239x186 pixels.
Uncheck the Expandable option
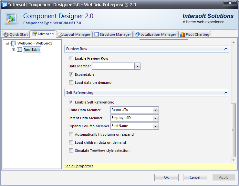tap(71, 74)
